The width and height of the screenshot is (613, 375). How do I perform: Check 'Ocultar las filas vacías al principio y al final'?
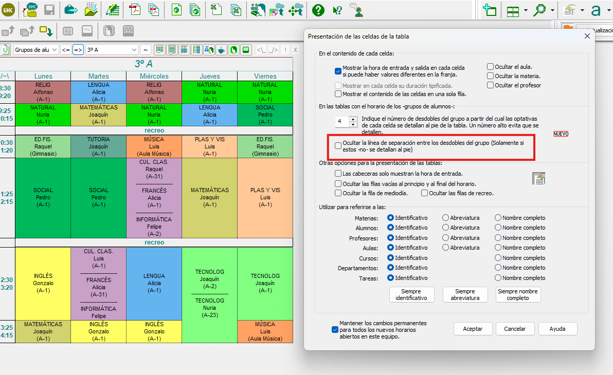coord(338,183)
